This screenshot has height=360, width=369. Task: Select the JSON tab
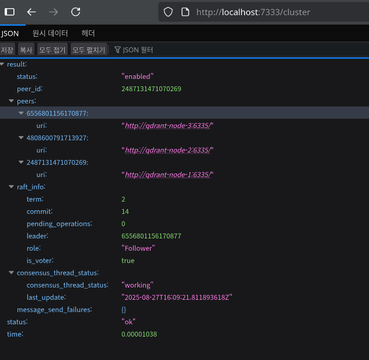(10, 33)
